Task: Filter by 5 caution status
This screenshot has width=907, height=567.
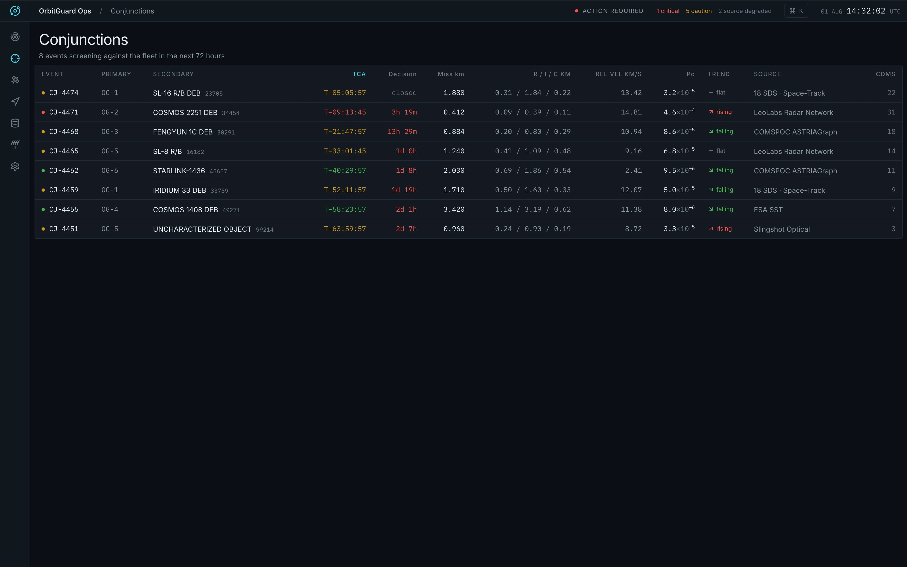Action: pos(699,11)
